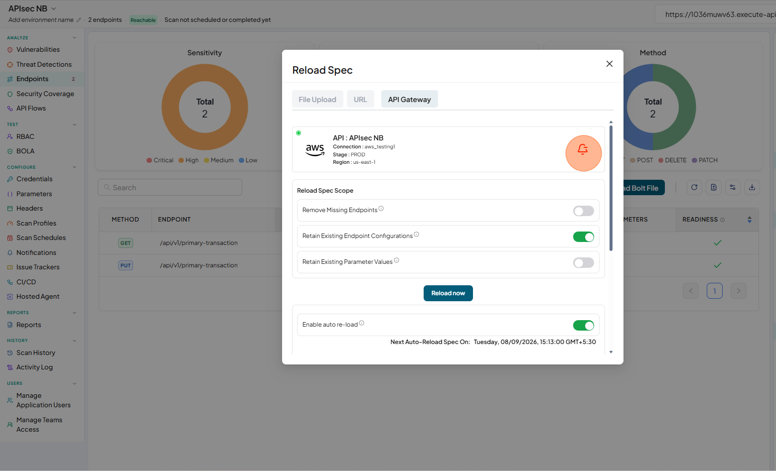
Task: Click the info icon beside Remove Missing Endpoints
Action: pos(381,209)
